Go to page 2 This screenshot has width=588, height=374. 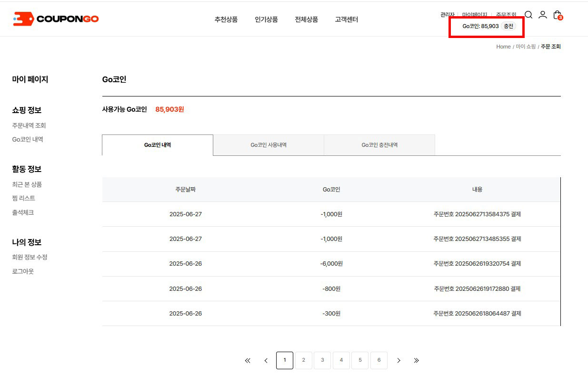pyautogui.click(x=304, y=360)
